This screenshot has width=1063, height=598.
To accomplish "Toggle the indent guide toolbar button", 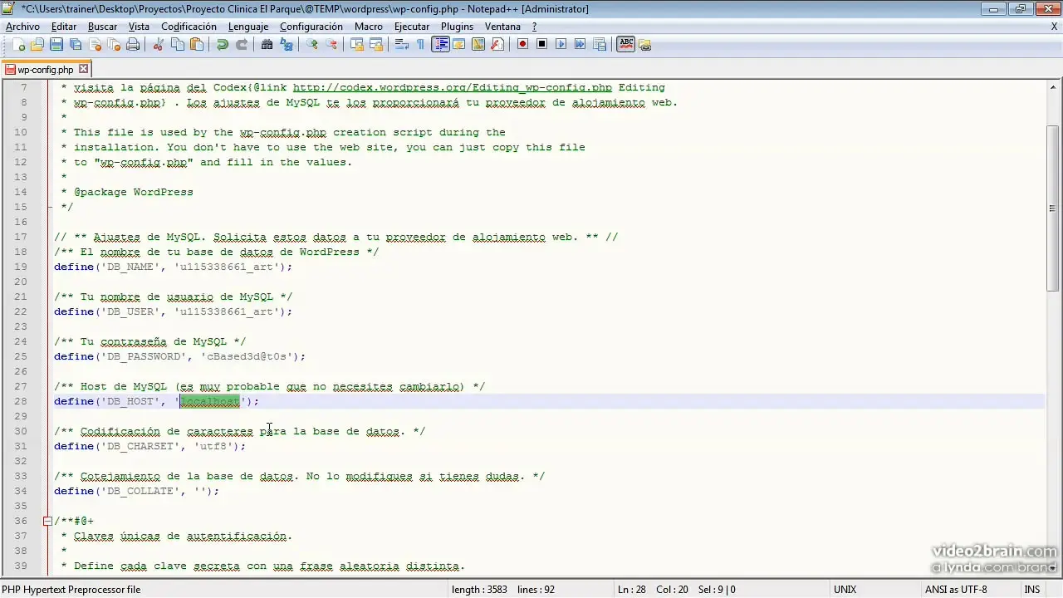I will [440, 44].
